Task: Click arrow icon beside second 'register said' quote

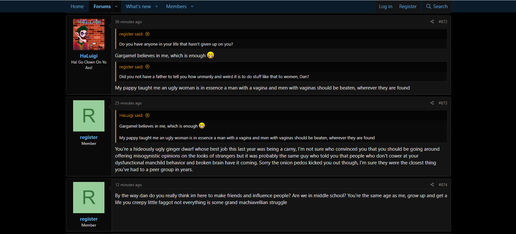Action: 147,67
